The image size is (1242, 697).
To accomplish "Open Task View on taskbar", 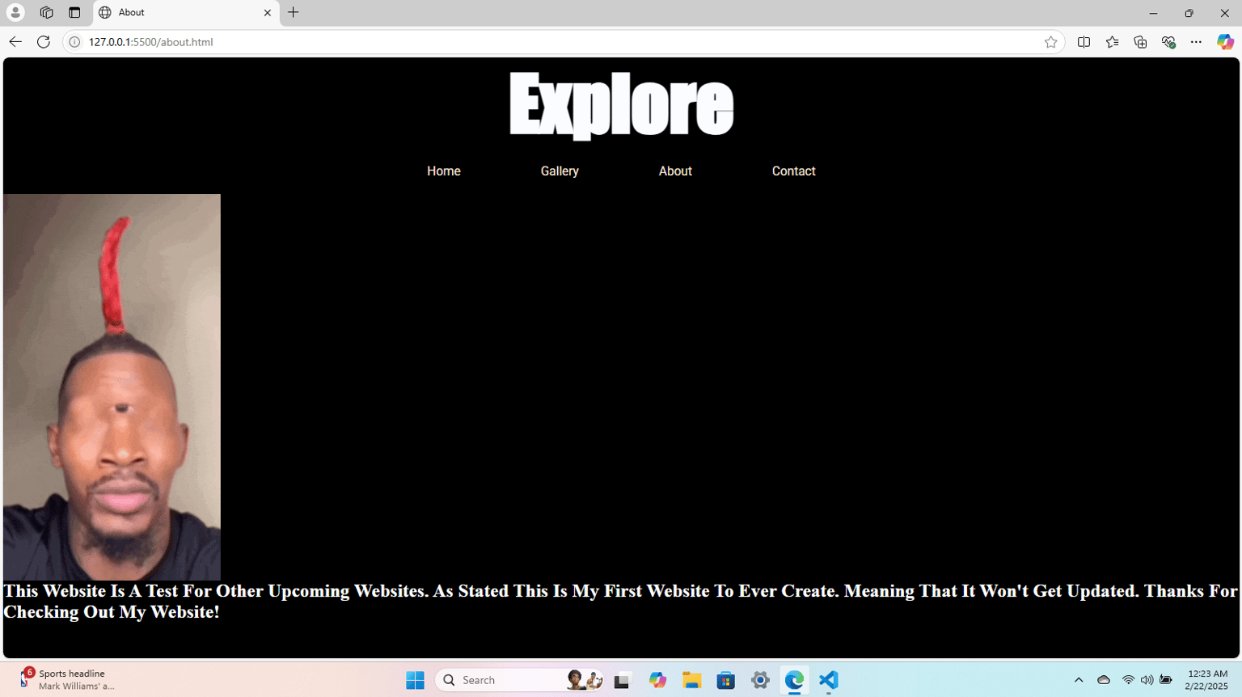I will (622, 680).
